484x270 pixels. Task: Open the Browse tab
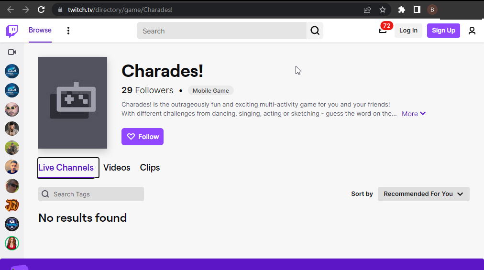[40, 30]
